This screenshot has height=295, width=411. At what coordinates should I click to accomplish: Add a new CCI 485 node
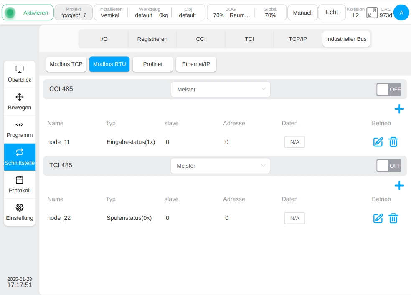pyautogui.click(x=399, y=109)
